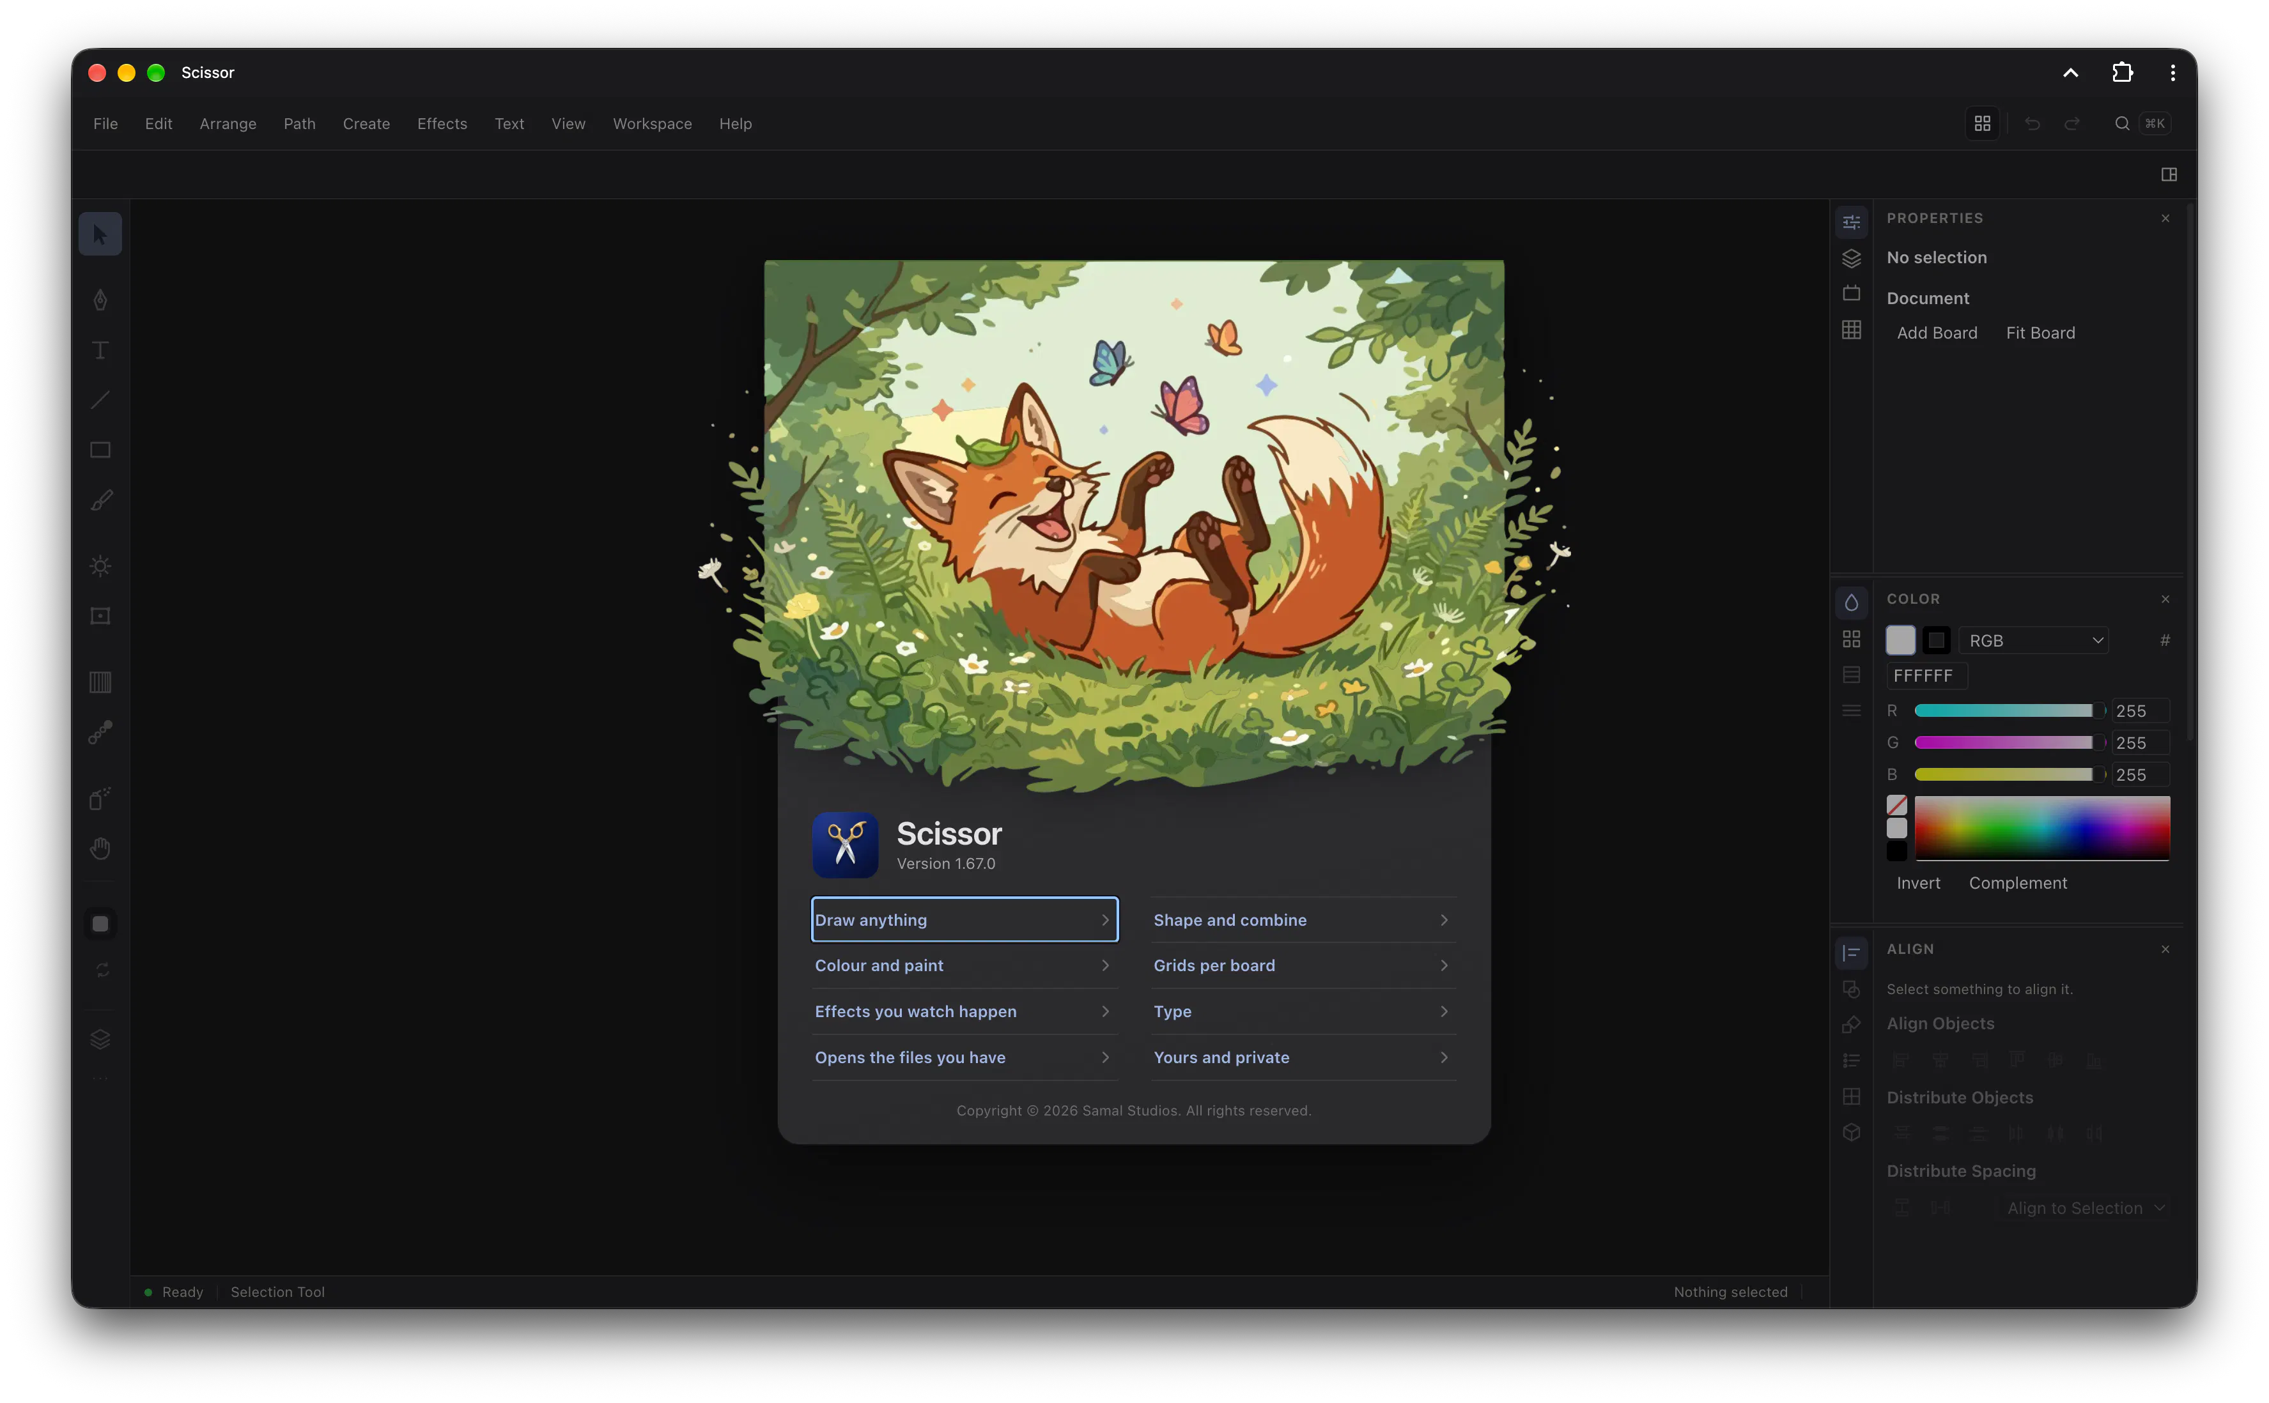The height and width of the screenshot is (1403, 2269).
Task: Click the Add Board button
Action: coord(1937,333)
